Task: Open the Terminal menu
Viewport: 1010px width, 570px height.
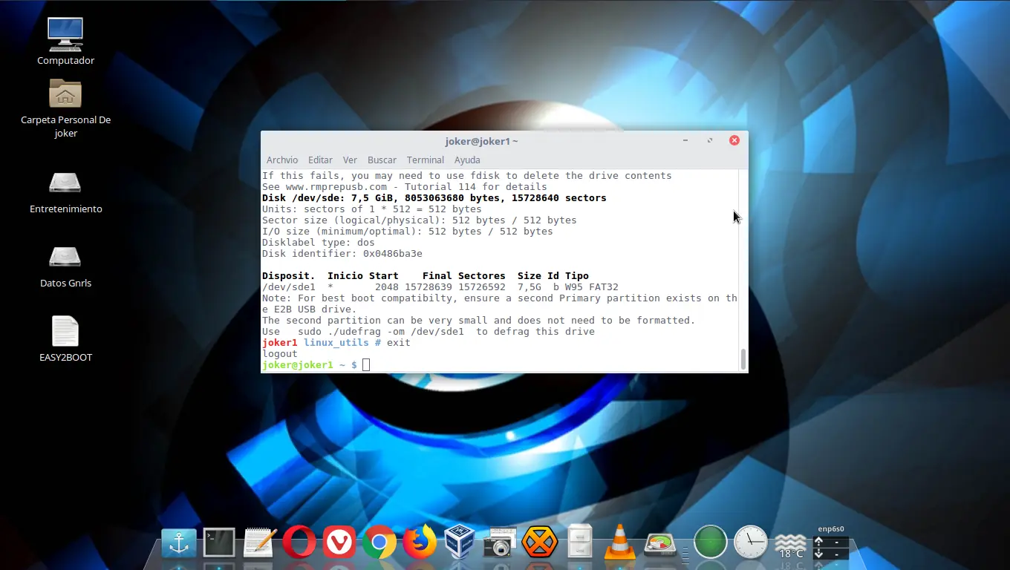Action: click(425, 160)
